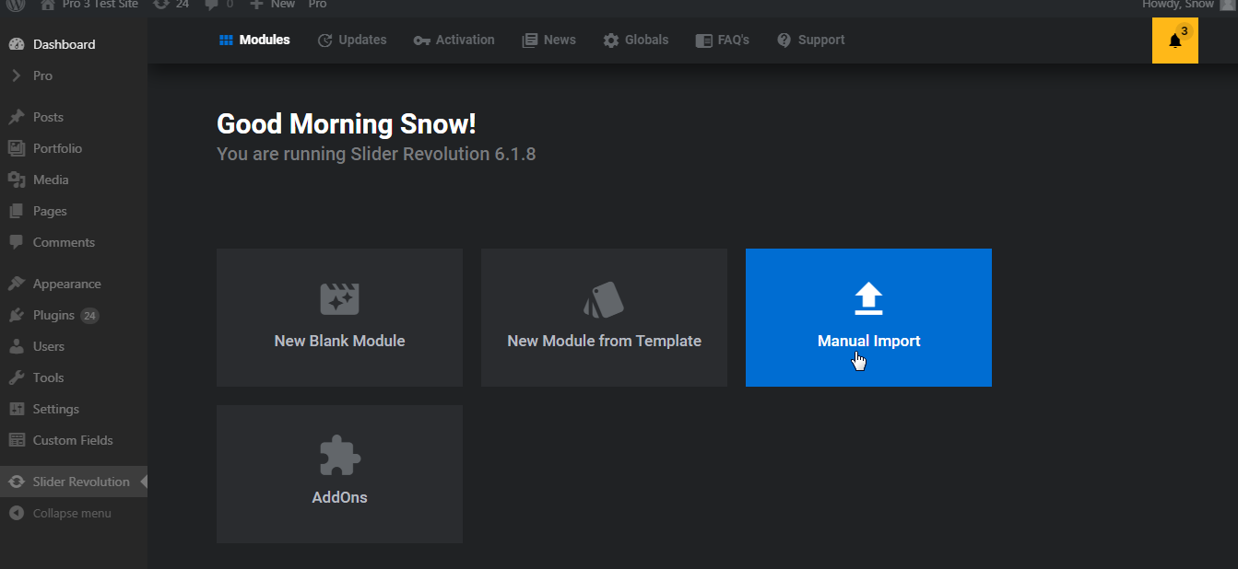1238x569 pixels.
Task: Click the notification count badge 3
Action: tap(1184, 30)
